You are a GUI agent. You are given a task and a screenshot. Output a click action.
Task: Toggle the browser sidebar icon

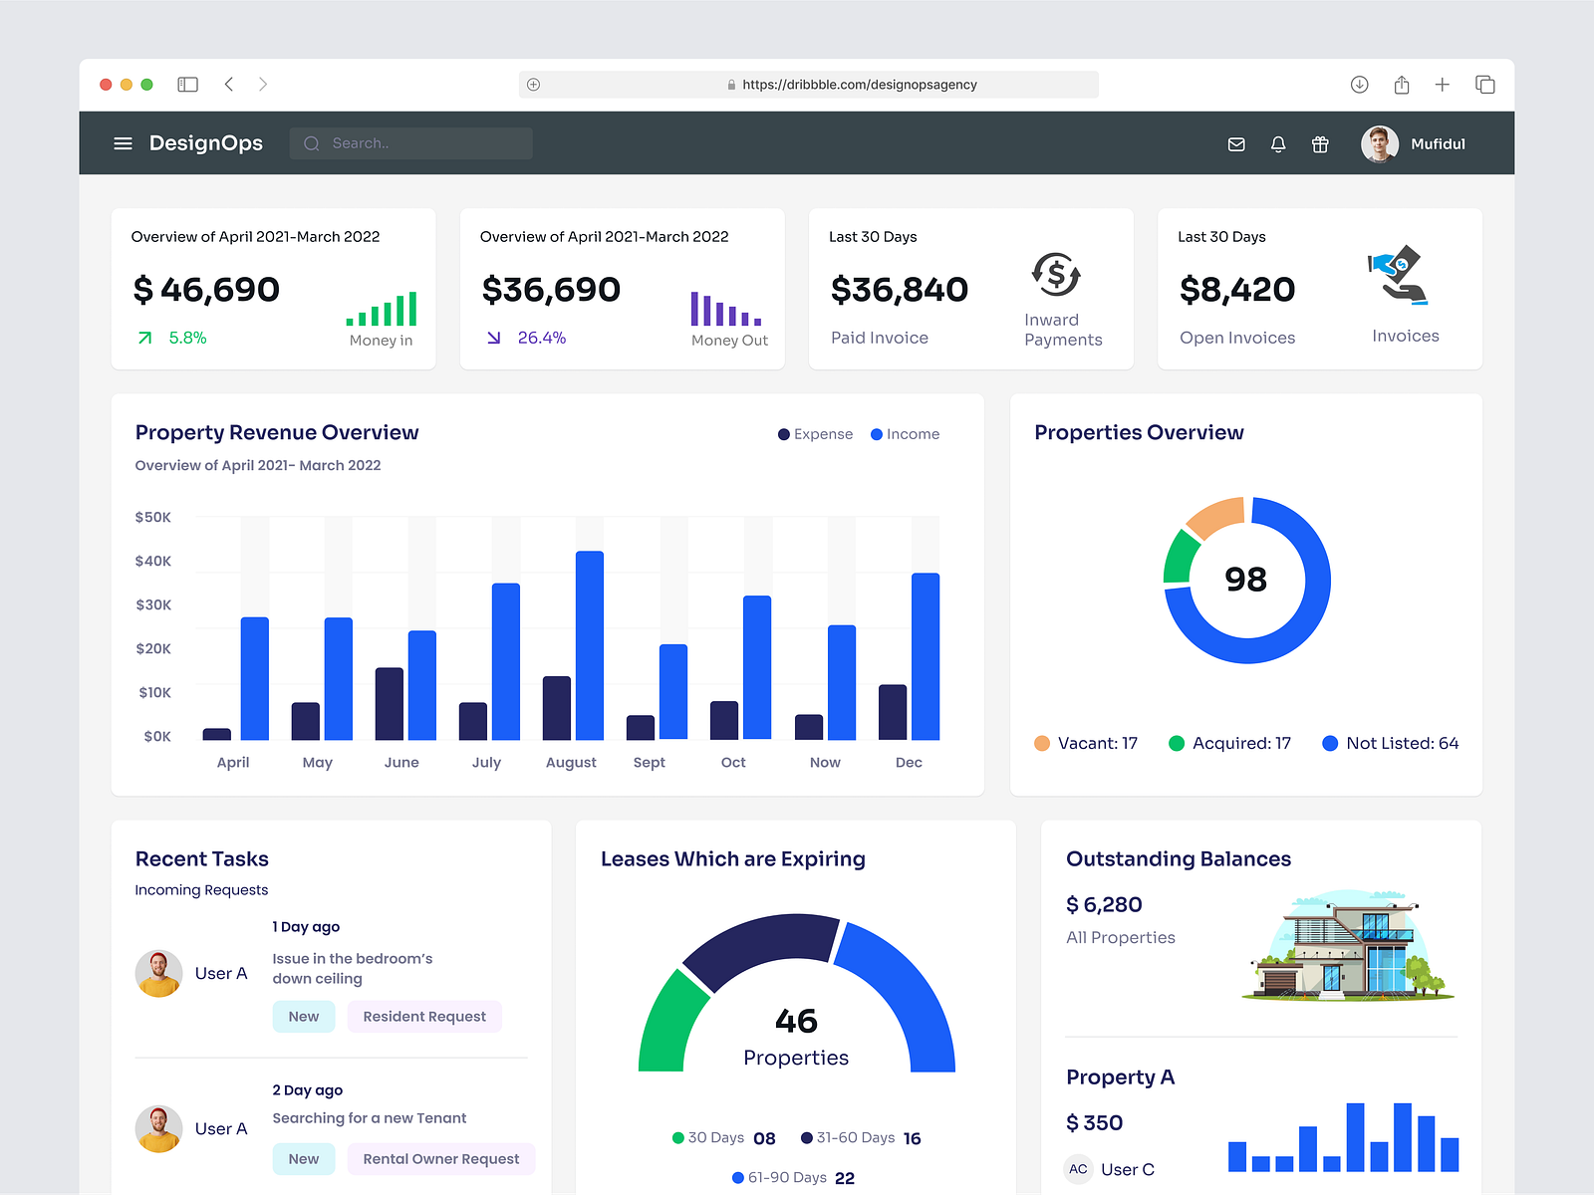click(x=187, y=85)
